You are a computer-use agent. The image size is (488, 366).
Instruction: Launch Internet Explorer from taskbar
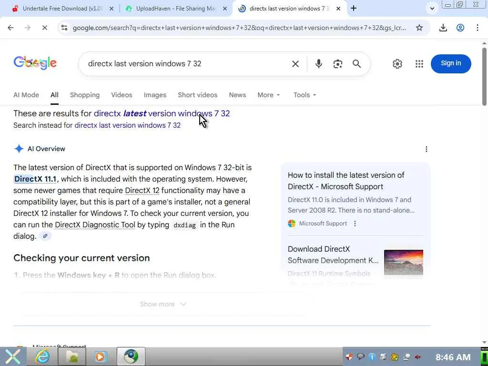42,356
